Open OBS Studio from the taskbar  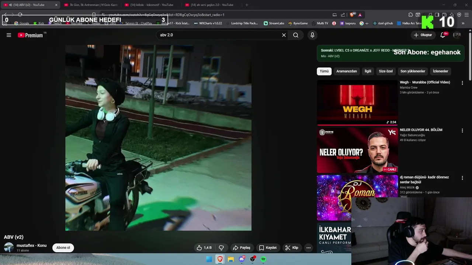pos(253,259)
